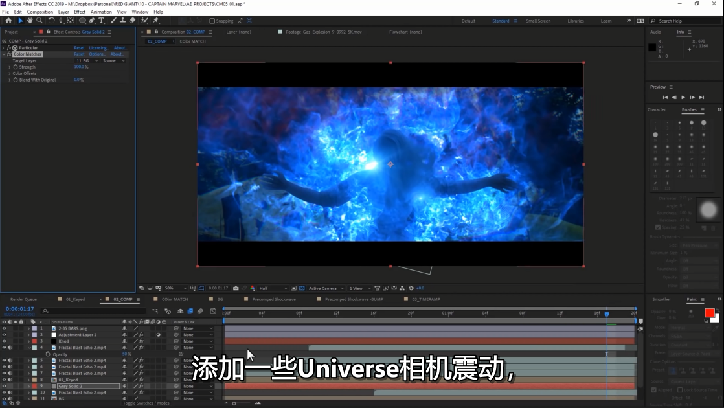
Task: Click the red foreground paint color swatch
Action: coord(710,313)
